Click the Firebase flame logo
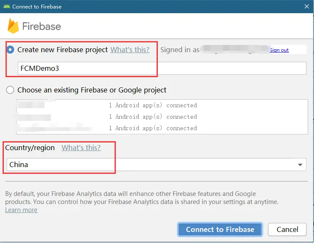This screenshot has height=243, width=314. point(13,26)
